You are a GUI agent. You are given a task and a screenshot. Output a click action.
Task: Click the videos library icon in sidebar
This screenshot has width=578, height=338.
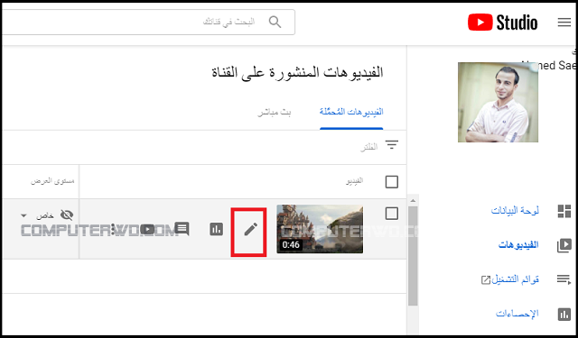pyautogui.click(x=564, y=245)
